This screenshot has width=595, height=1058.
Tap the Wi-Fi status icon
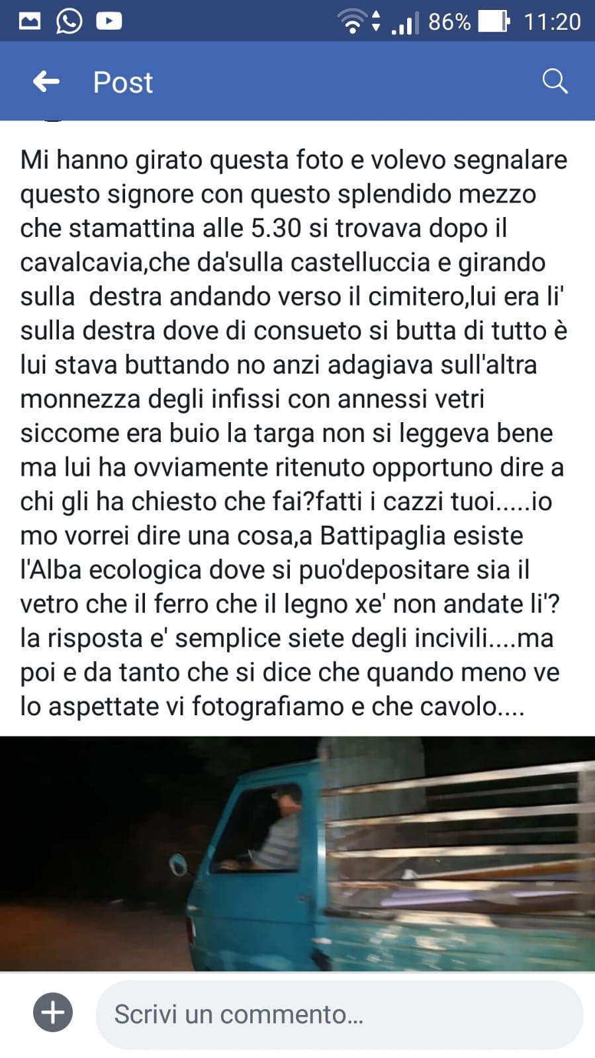353,22
